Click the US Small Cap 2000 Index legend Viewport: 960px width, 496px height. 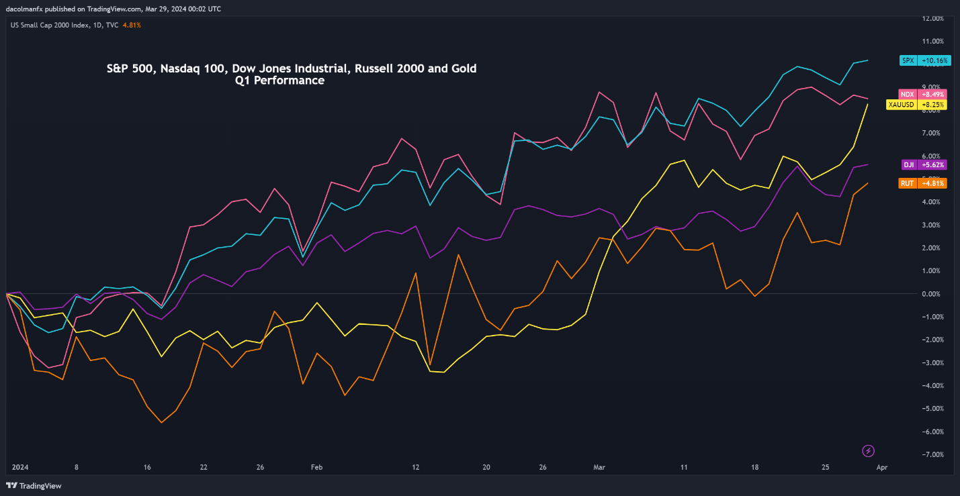(65, 25)
